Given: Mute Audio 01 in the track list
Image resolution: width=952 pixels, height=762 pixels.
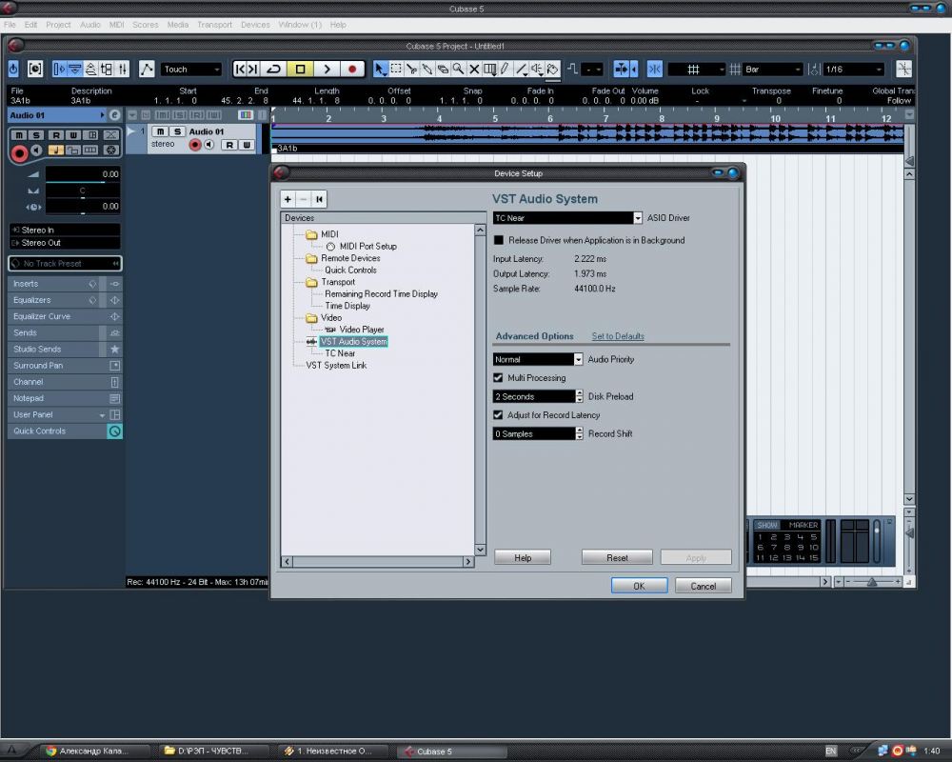Looking at the screenshot, I should (x=160, y=131).
